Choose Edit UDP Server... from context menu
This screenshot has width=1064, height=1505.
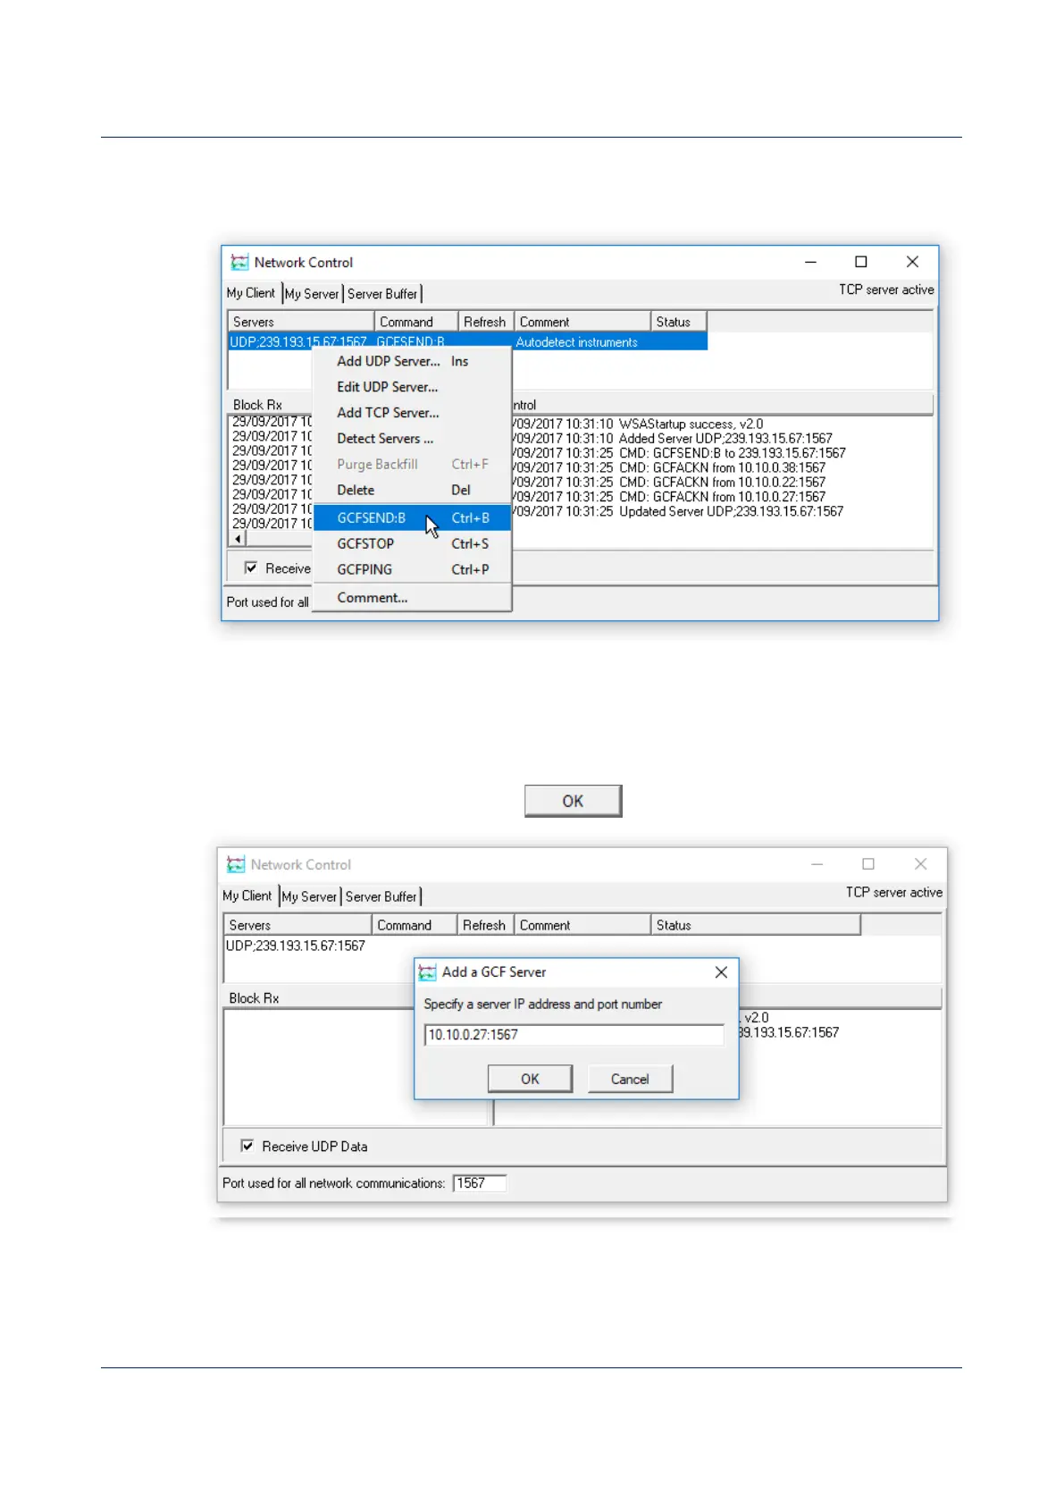pyautogui.click(x=412, y=387)
